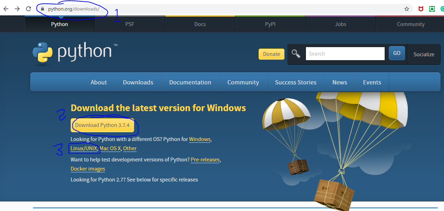This screenshot has height=211, width=444.
Task: Open the green shield extension icon
Action: pos(432,9)
